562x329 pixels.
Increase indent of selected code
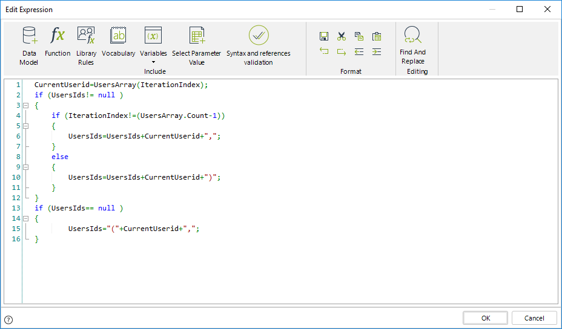point(376,52)
